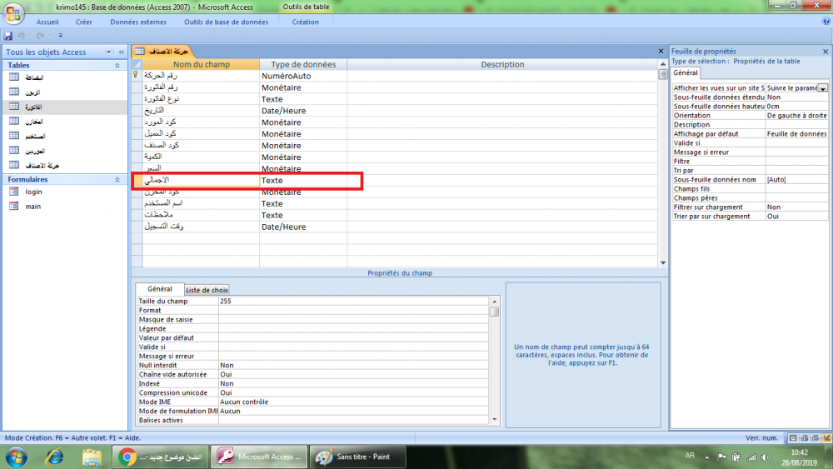This screenshot has width=833, height=469.
Task: Open the login form in navigation pane
Action: coord(33,192)
